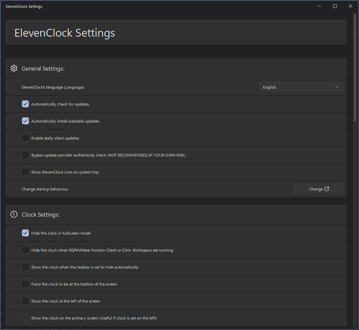Image resolution: width=359 pixels, height=330 pixels.
Task: Click the external link icon on Change button
Action: (327, 189)
